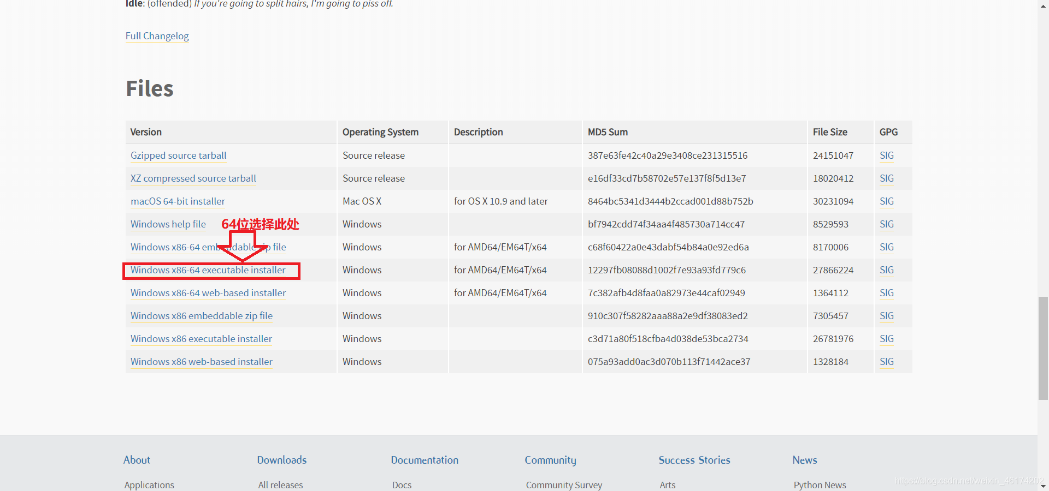Open SIG for XZ compressed tarball

(887, 178)
